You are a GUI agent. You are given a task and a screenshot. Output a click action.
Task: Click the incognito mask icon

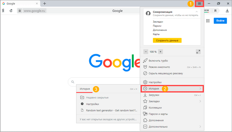(145, 67)
